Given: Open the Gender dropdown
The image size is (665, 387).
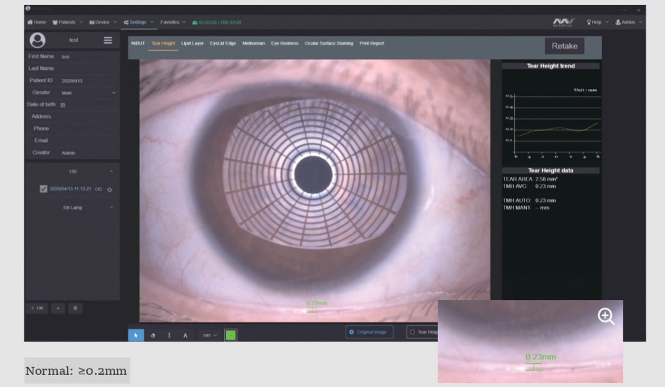Looking at the screenshot, I should [89, 93].
